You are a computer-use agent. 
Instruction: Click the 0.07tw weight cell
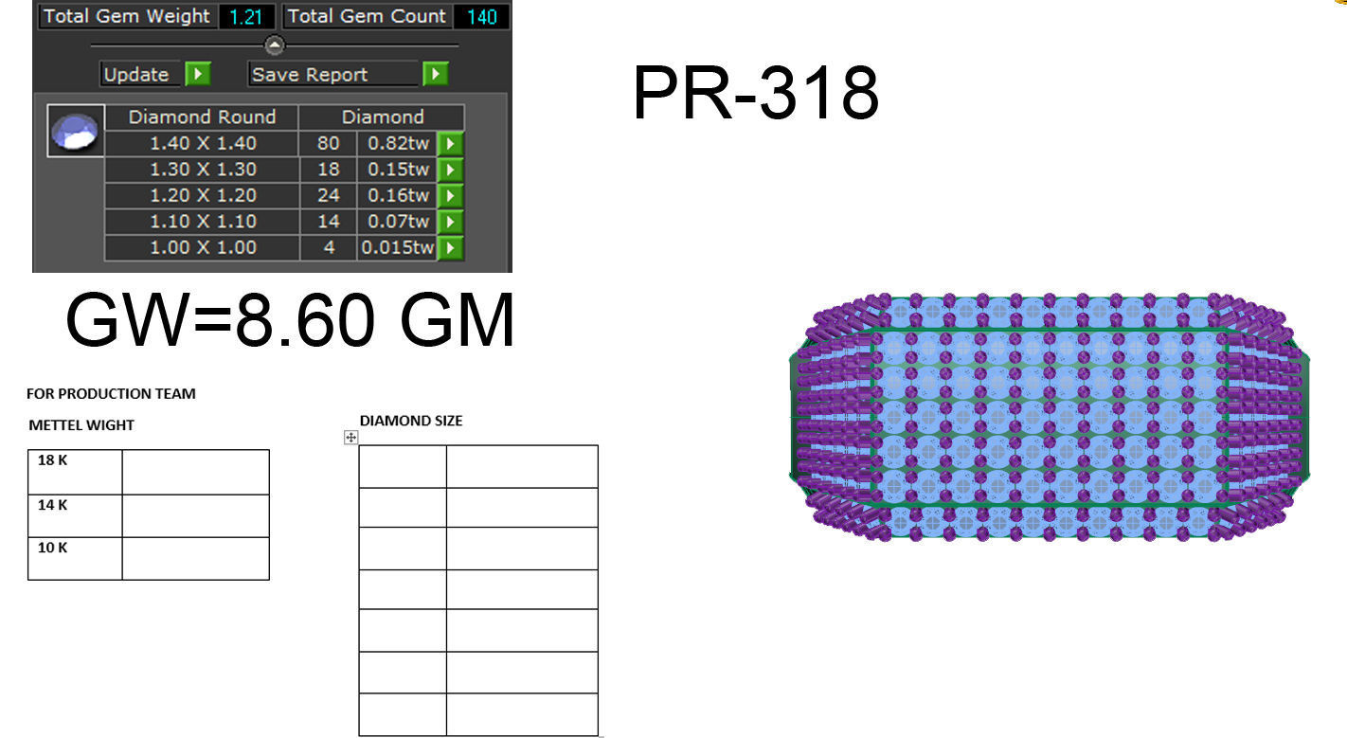tap(398, 222)
